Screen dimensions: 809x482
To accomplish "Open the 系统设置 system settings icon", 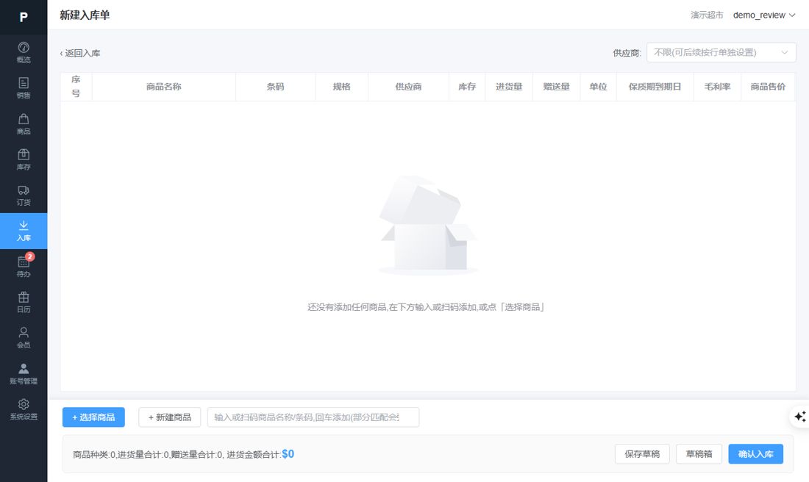I will (x=24, y=409).
